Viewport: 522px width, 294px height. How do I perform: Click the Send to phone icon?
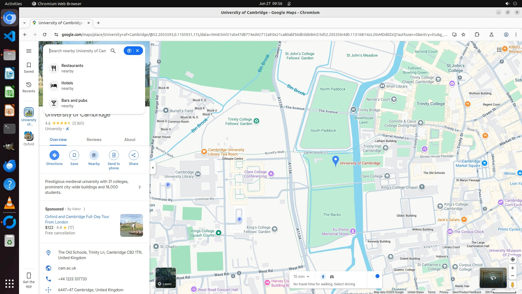pos(114,155)
